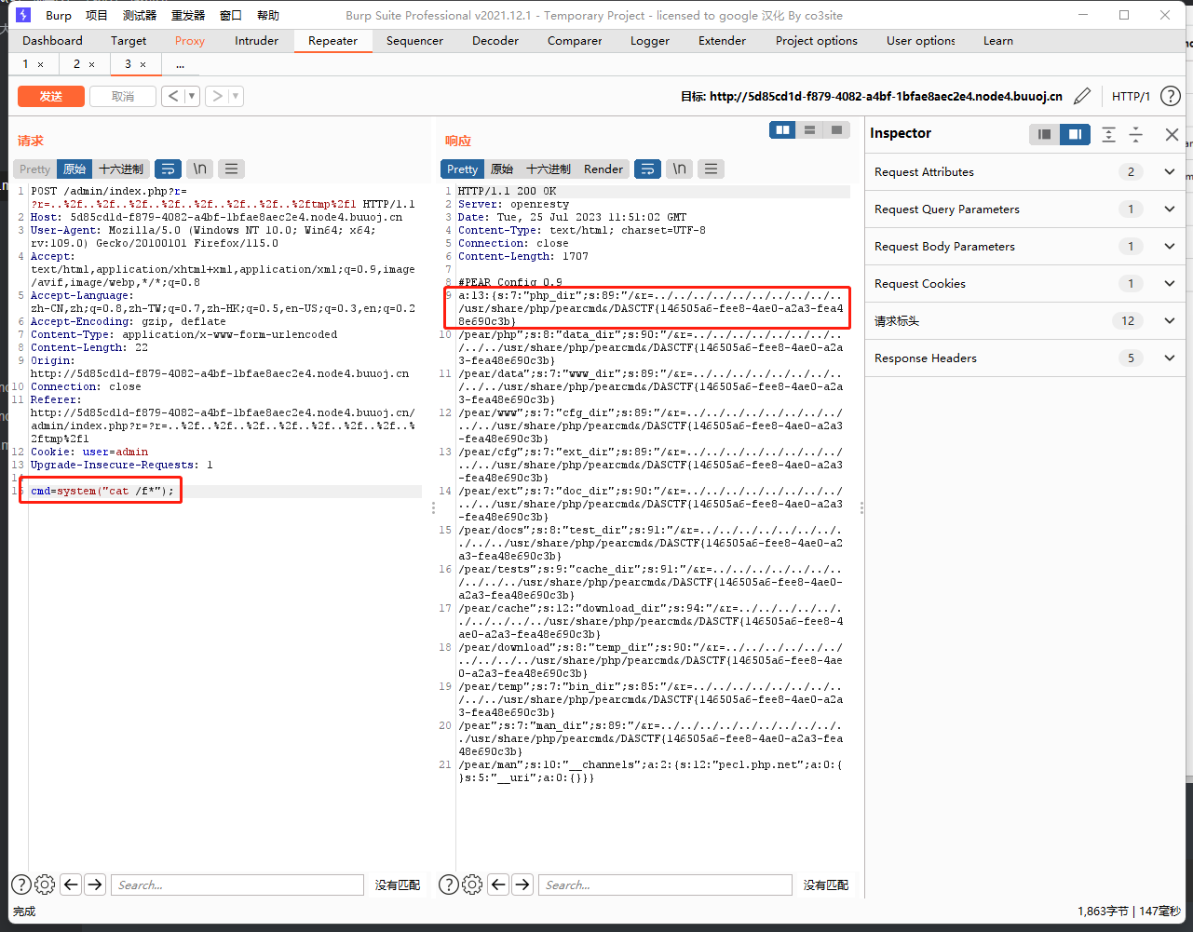Click Inspector collapse all sections icon
The width and height of the screenshot is (1193, 932).
[x=1135, y=134]
